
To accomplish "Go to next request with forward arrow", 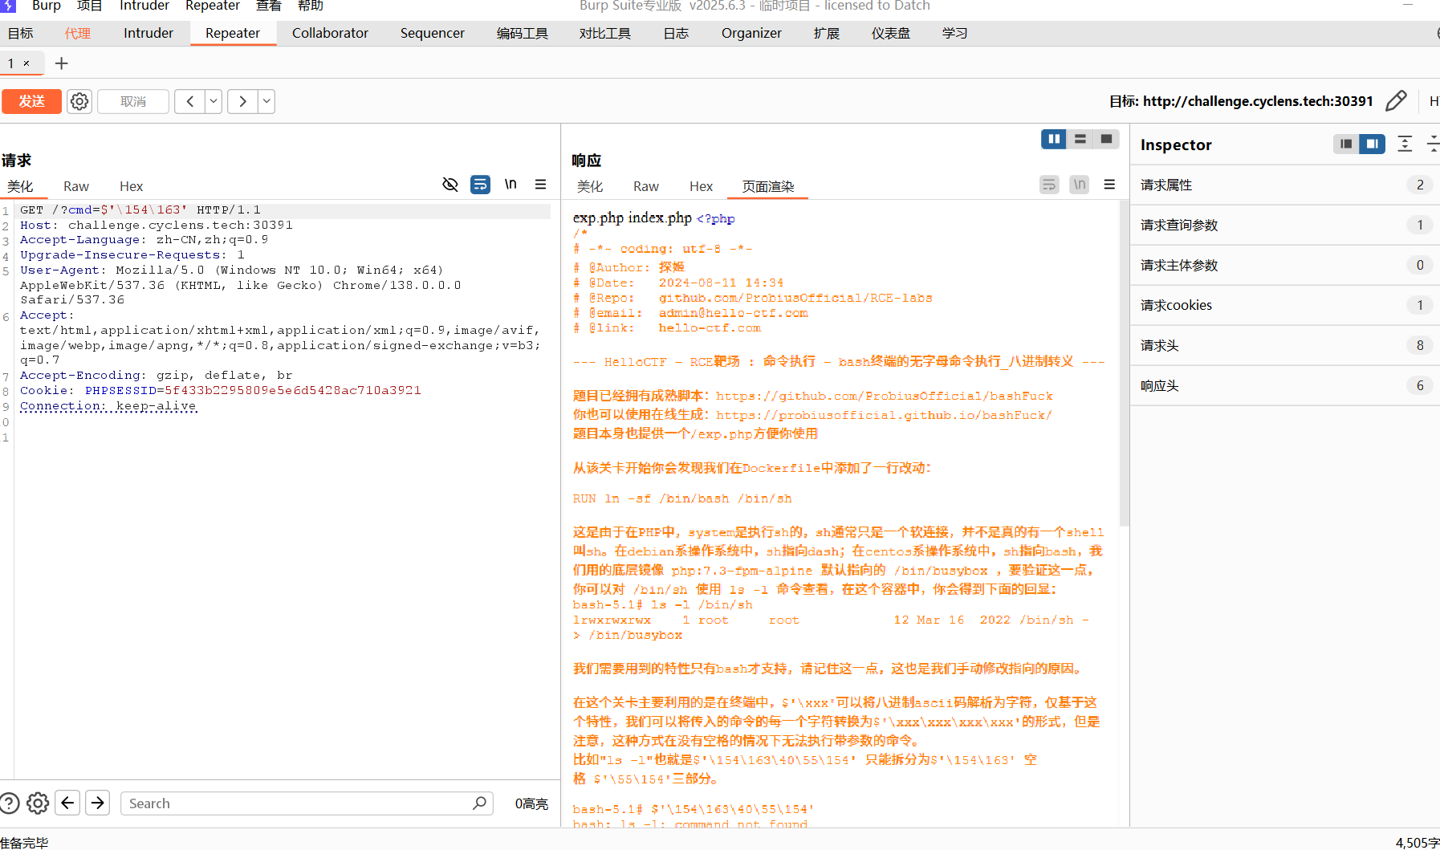I will pos(242,101).
